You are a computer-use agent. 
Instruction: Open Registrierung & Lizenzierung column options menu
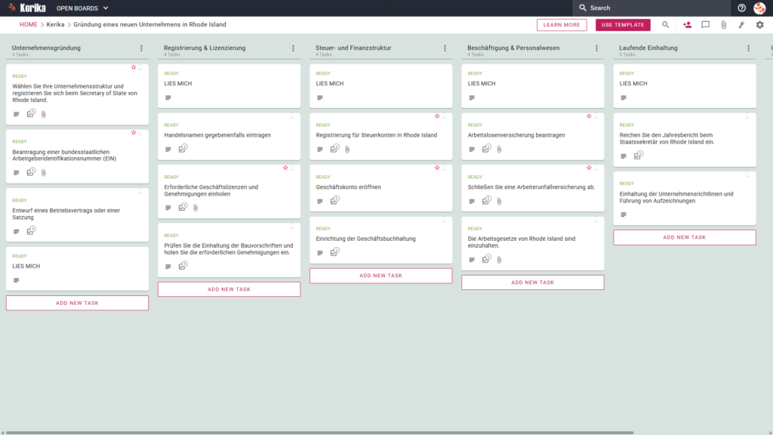(294, 48)
